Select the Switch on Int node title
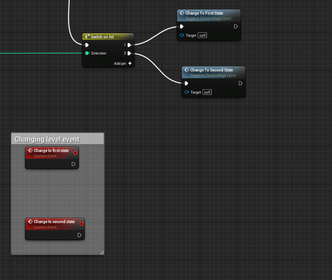This screenshot has height=280, width=332. (x=102, y=37)
